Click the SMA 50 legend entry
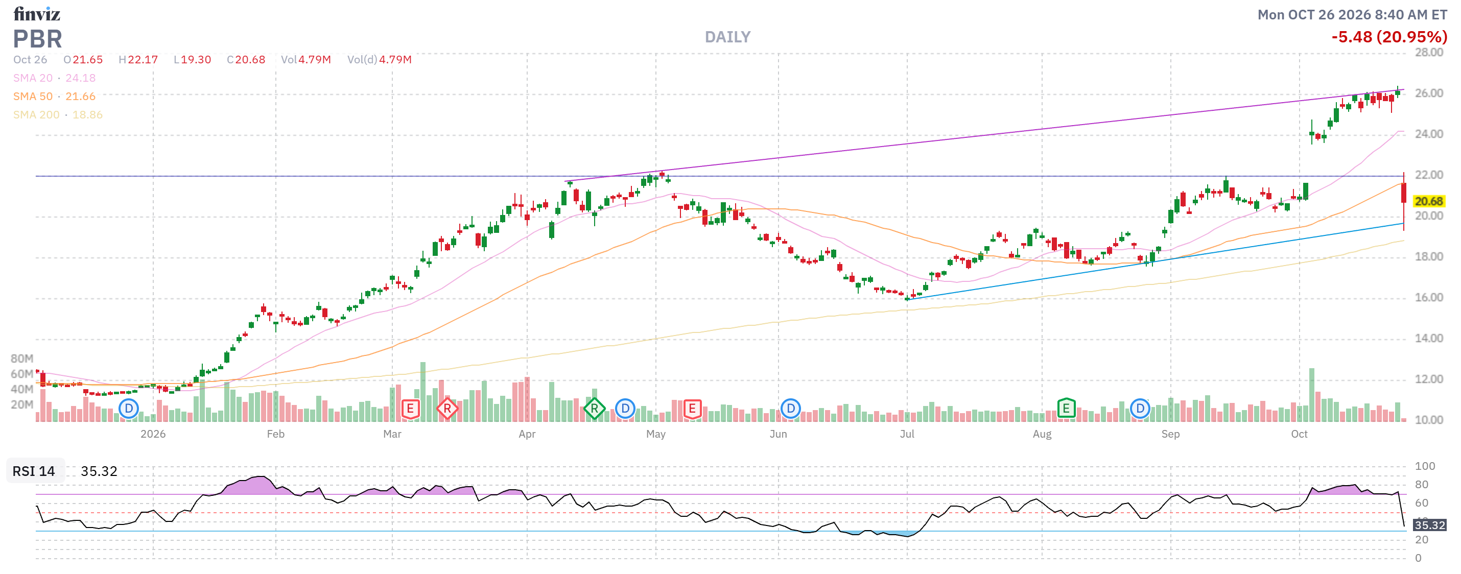 tap(55, 97)
